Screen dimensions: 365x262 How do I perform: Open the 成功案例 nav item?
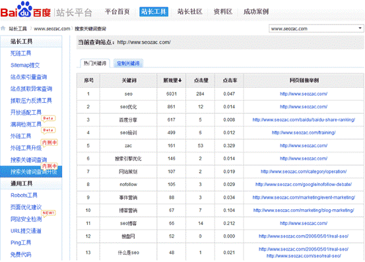pos(256,11)
